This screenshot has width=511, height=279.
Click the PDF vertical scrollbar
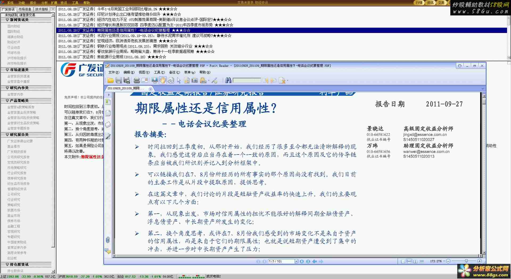[484, 174]
